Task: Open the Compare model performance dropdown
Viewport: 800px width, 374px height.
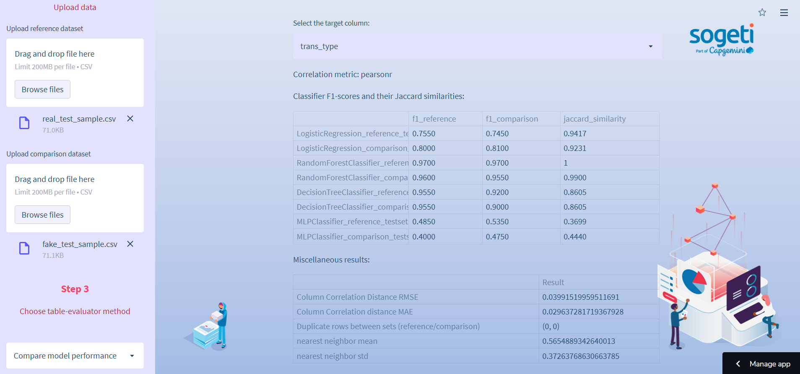Action: (75, 356)
